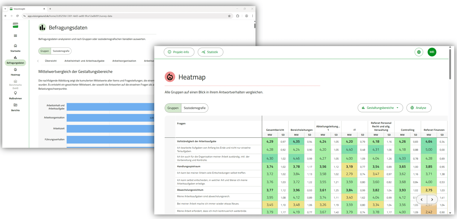Click the heatmap previous-columns arrow button
457x219 pixels.
[x=422, y=200]
